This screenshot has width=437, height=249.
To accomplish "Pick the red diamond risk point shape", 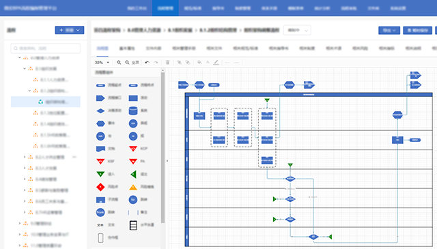I will pyautogui.click(x=100, y=187).
